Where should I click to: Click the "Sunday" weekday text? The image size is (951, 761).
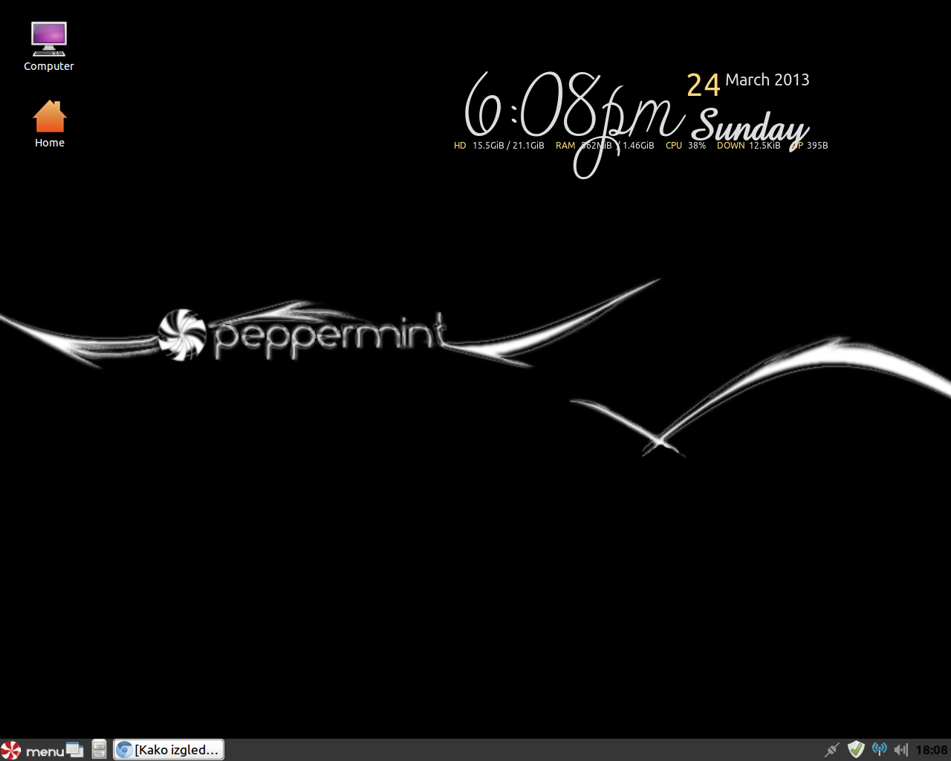[750, 128]
